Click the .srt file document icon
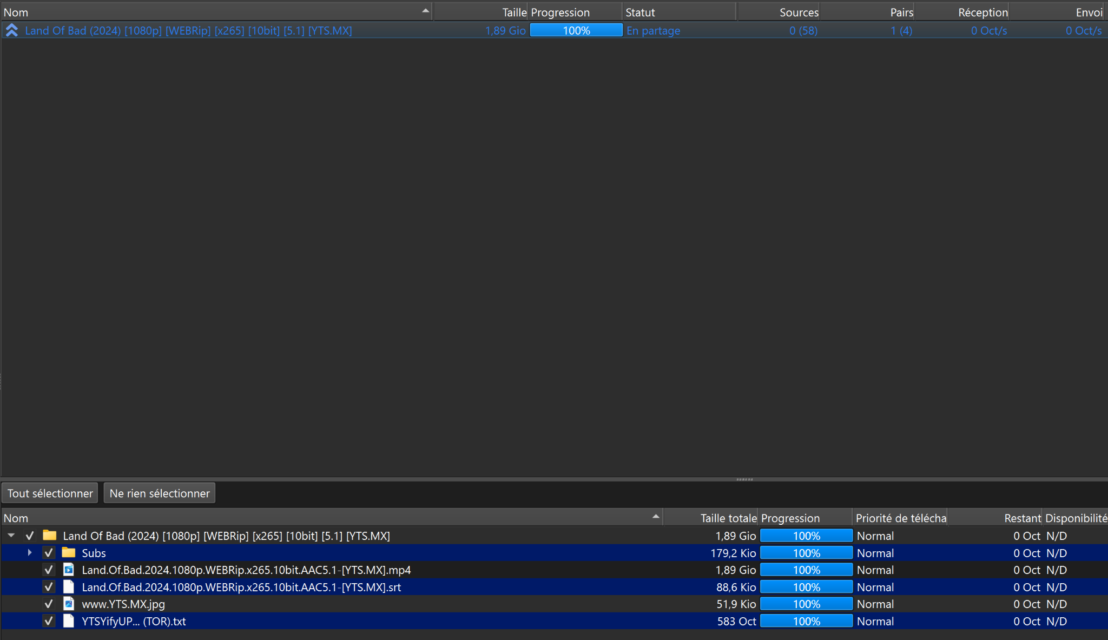 tap(69, 587)
